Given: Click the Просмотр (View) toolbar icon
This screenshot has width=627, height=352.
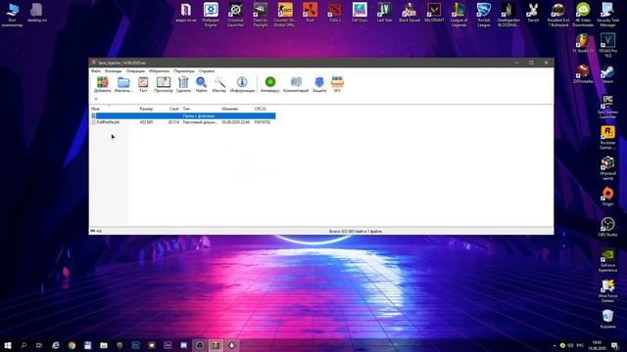Looking at the screenshot, I should coord(164,85).
